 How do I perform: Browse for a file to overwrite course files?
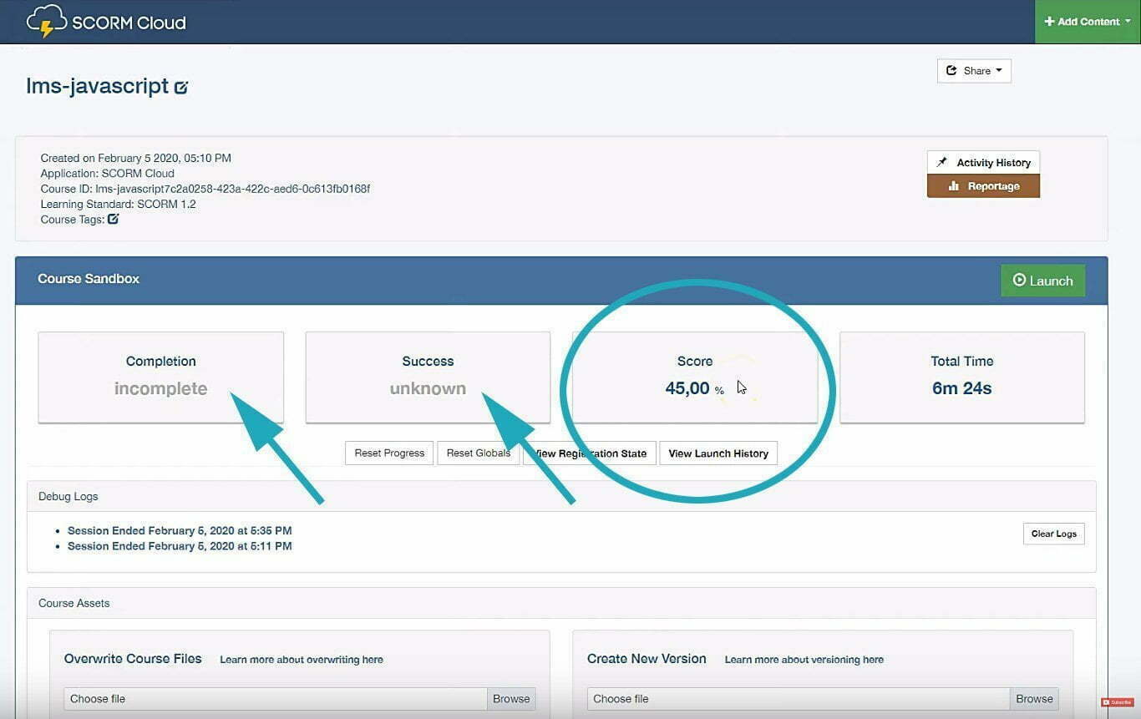(x=511, y=699)
